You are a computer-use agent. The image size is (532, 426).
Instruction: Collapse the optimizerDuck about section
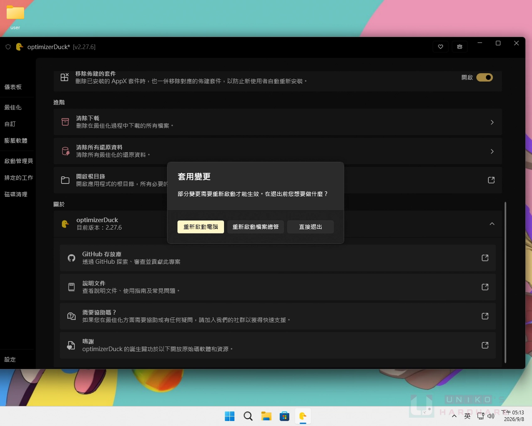pos(492,224)
